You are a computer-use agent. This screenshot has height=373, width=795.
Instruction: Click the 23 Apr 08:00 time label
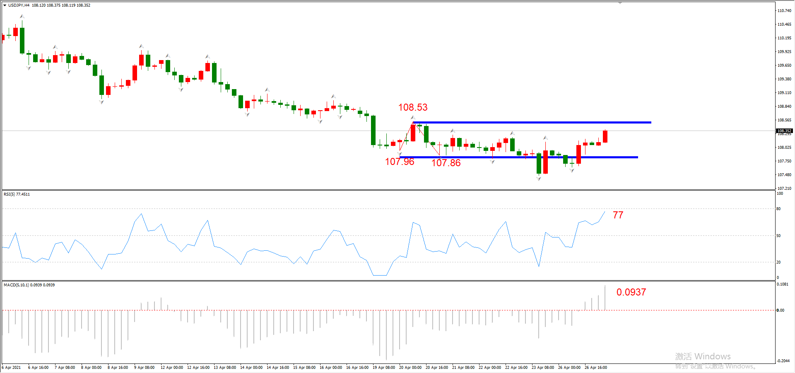pyautogui.click(x=543, y=368)
